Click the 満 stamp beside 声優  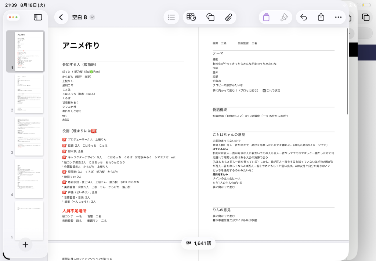64,192
